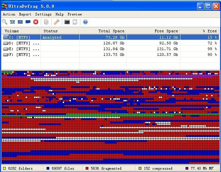Click the Quick optimize toolbar icon
Viewport: 221px width, 172px height.
click(20, 22)
